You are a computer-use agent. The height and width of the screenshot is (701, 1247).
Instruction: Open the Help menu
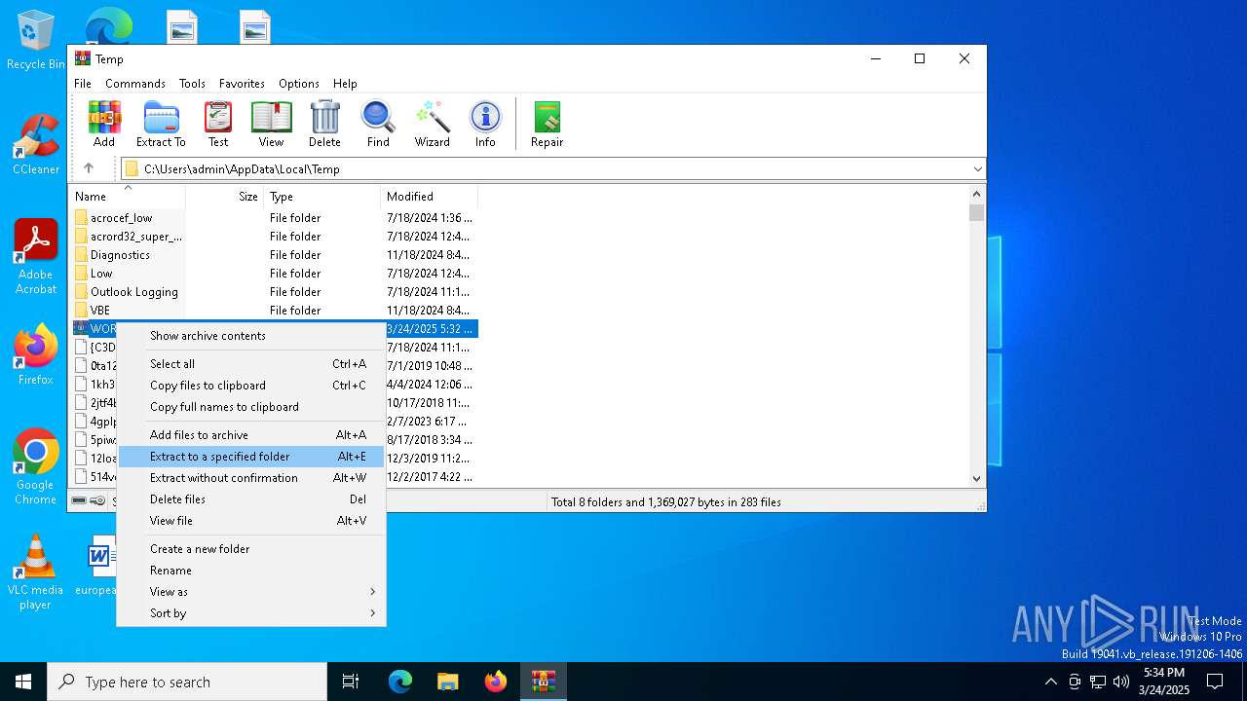(x=345, y=84)
